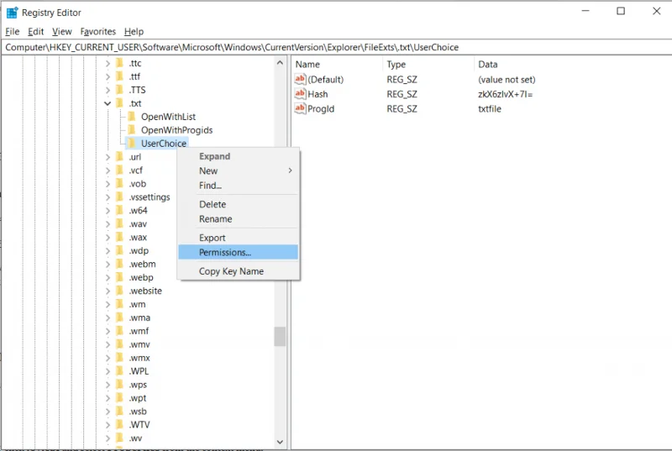The width and height of the screenshot is (672, 451).
Task: Click the .wax folder icon
Action: [120, 237]
